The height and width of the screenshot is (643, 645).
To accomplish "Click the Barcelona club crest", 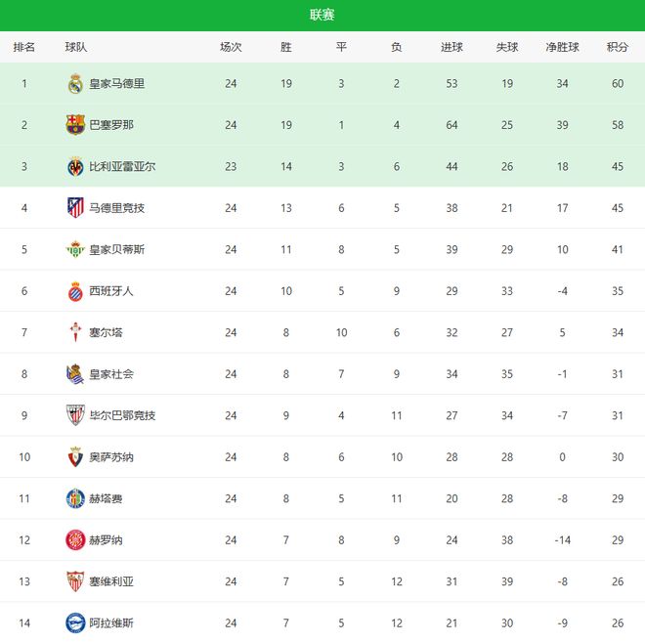I will click(75, 125).
